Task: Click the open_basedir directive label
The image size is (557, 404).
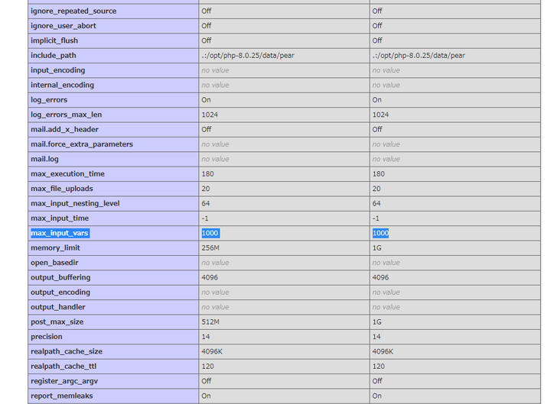Action: pos(54,263)
